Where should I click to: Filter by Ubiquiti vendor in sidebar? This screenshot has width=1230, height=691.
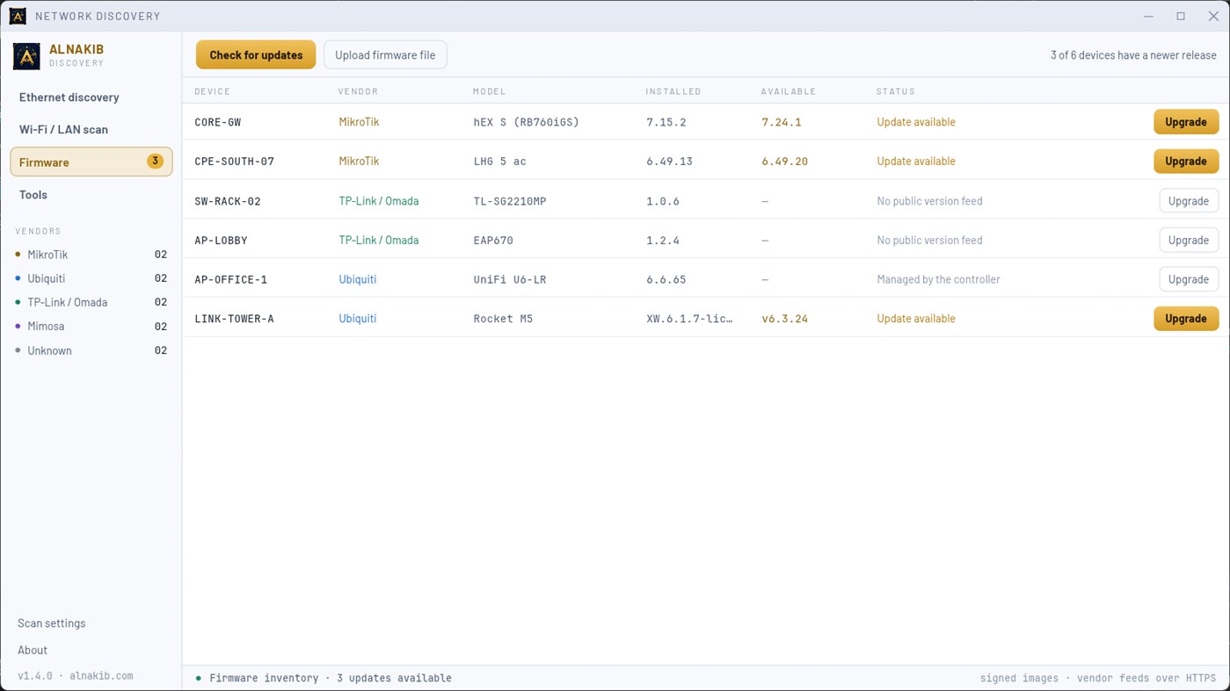91,278
